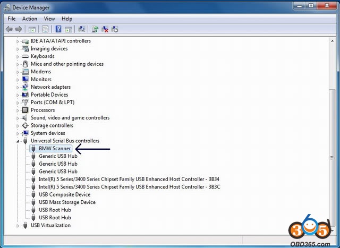Select USB Composite Device entry
This screenshot has width=340, height=248.
[x=65, y=194]
